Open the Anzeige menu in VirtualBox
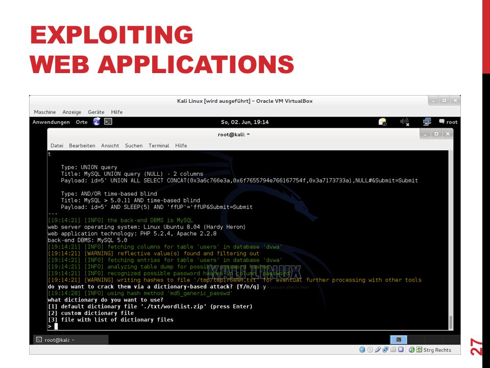 [x=71, y=112]
